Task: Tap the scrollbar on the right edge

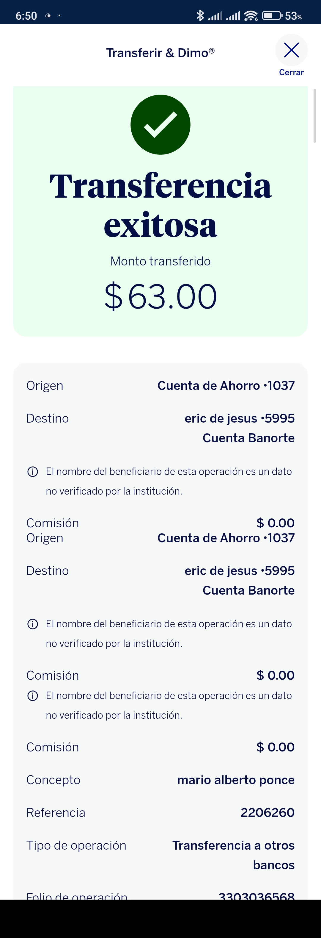Action: (x=315, y=115)
